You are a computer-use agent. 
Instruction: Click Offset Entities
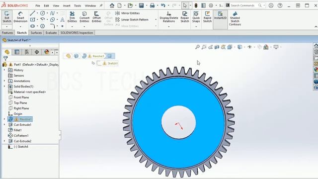[96, 17]
